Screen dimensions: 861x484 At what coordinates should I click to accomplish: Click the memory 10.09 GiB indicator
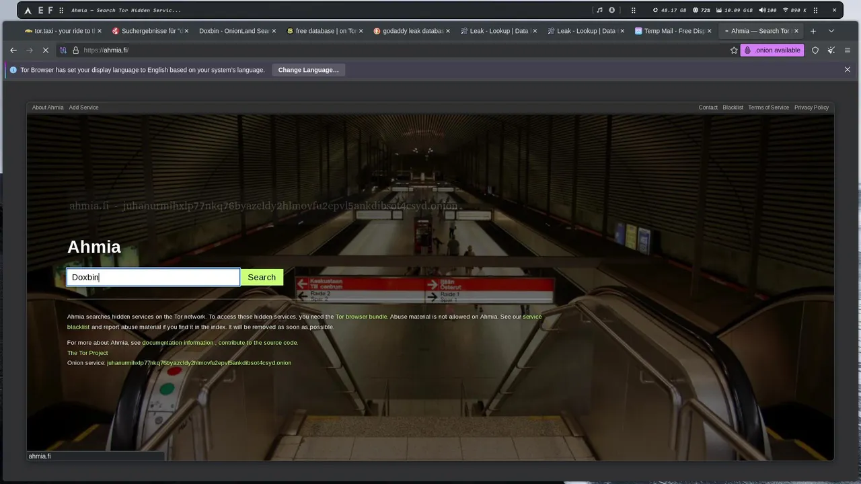coord(735,10)
